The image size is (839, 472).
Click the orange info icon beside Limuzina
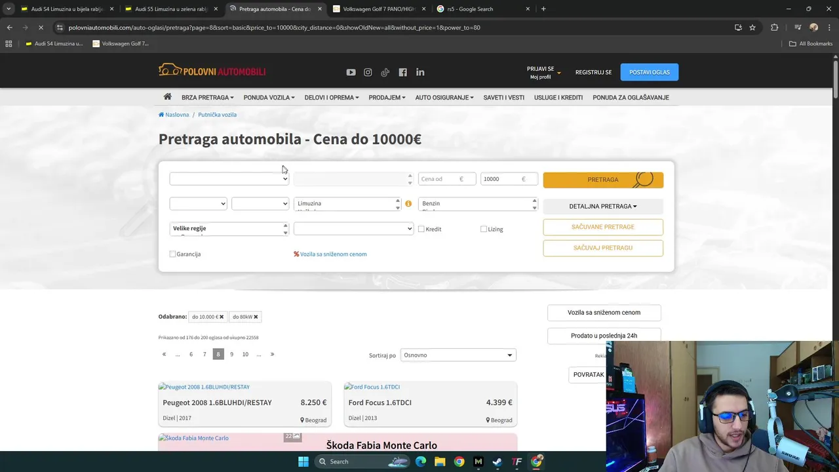coord(408,204)
